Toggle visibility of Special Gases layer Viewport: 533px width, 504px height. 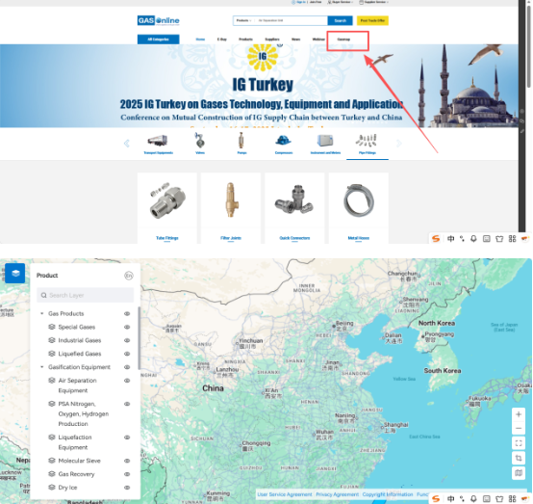coord(127,327)
